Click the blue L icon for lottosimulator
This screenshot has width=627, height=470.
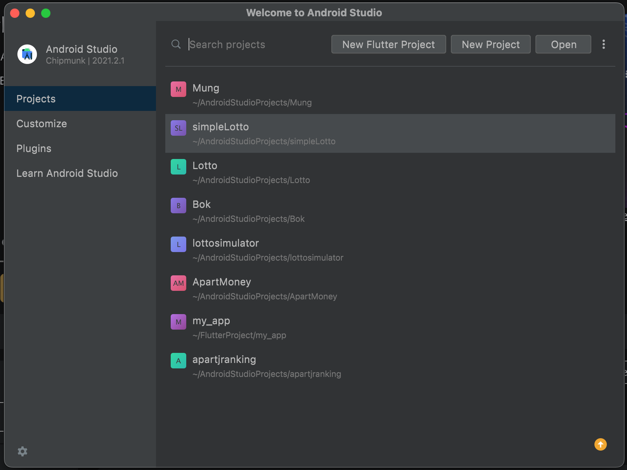[x=178, y=244]
